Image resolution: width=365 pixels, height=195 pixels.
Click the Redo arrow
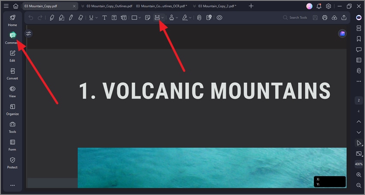click(40, 17)
